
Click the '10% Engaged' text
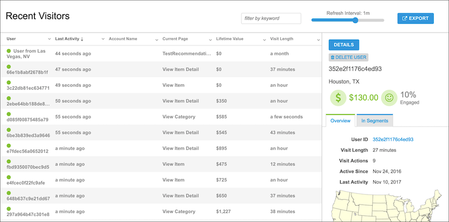[x=410, y=98]
